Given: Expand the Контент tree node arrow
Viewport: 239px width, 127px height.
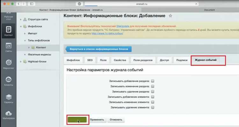Looking at the screenshot, I should coord(29,47).
